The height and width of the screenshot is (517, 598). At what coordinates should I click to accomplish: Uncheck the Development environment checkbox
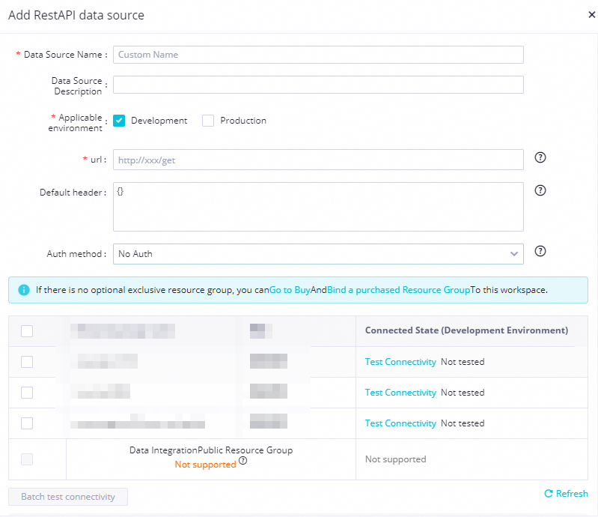point(119,121)
